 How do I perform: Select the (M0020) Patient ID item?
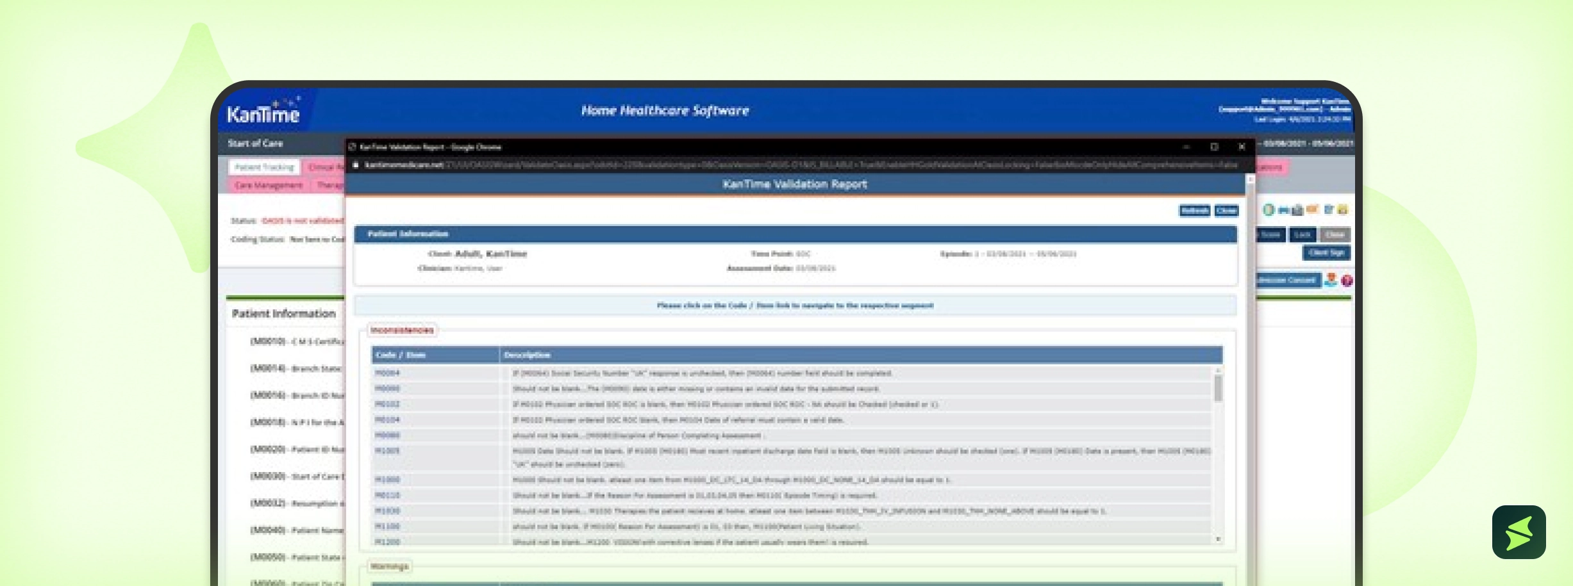(x=297, y=449)
